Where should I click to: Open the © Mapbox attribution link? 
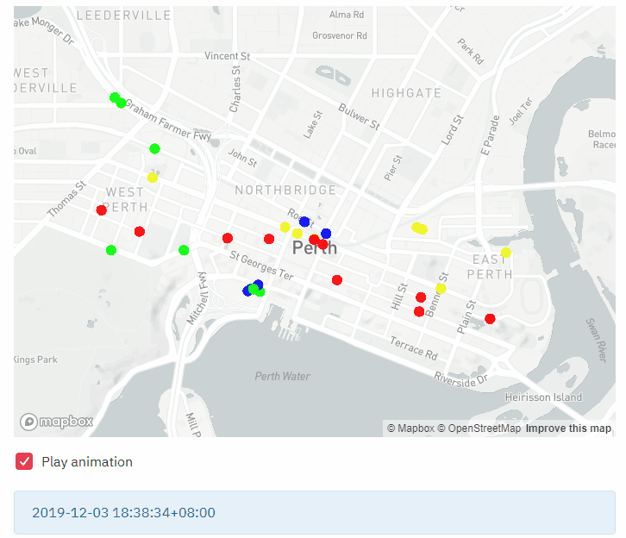(410, 429)
